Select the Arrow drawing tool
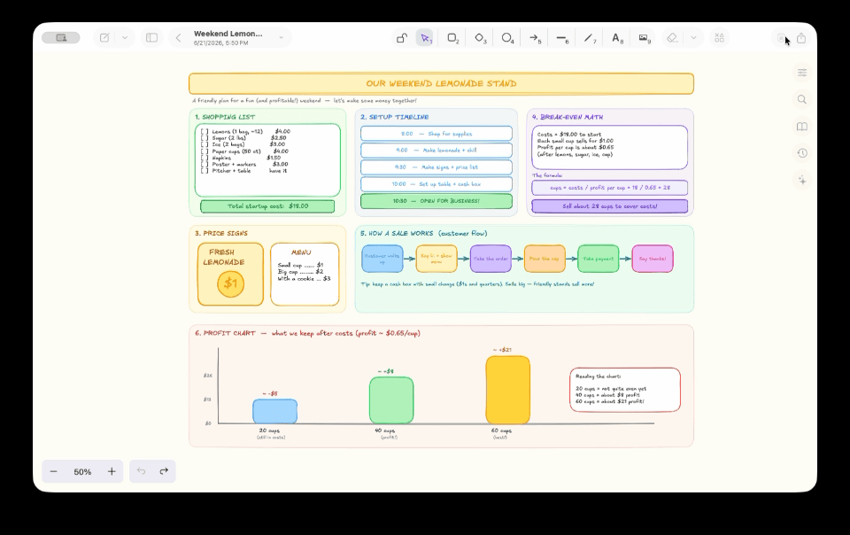Viewport: 850px width, 535px height. click(x=535, y=38)
